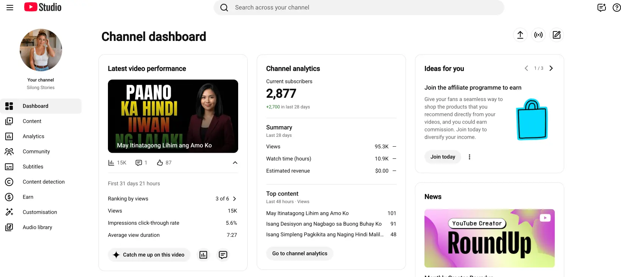Open Community in the sidebar
This screenshot has height=277, width=621.
tap(41, 152)
